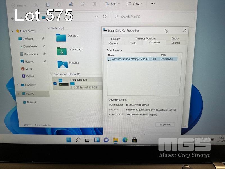Screen dimensions: 225x169
Task: Collapse the Devices and drives section
Action: 51,74
